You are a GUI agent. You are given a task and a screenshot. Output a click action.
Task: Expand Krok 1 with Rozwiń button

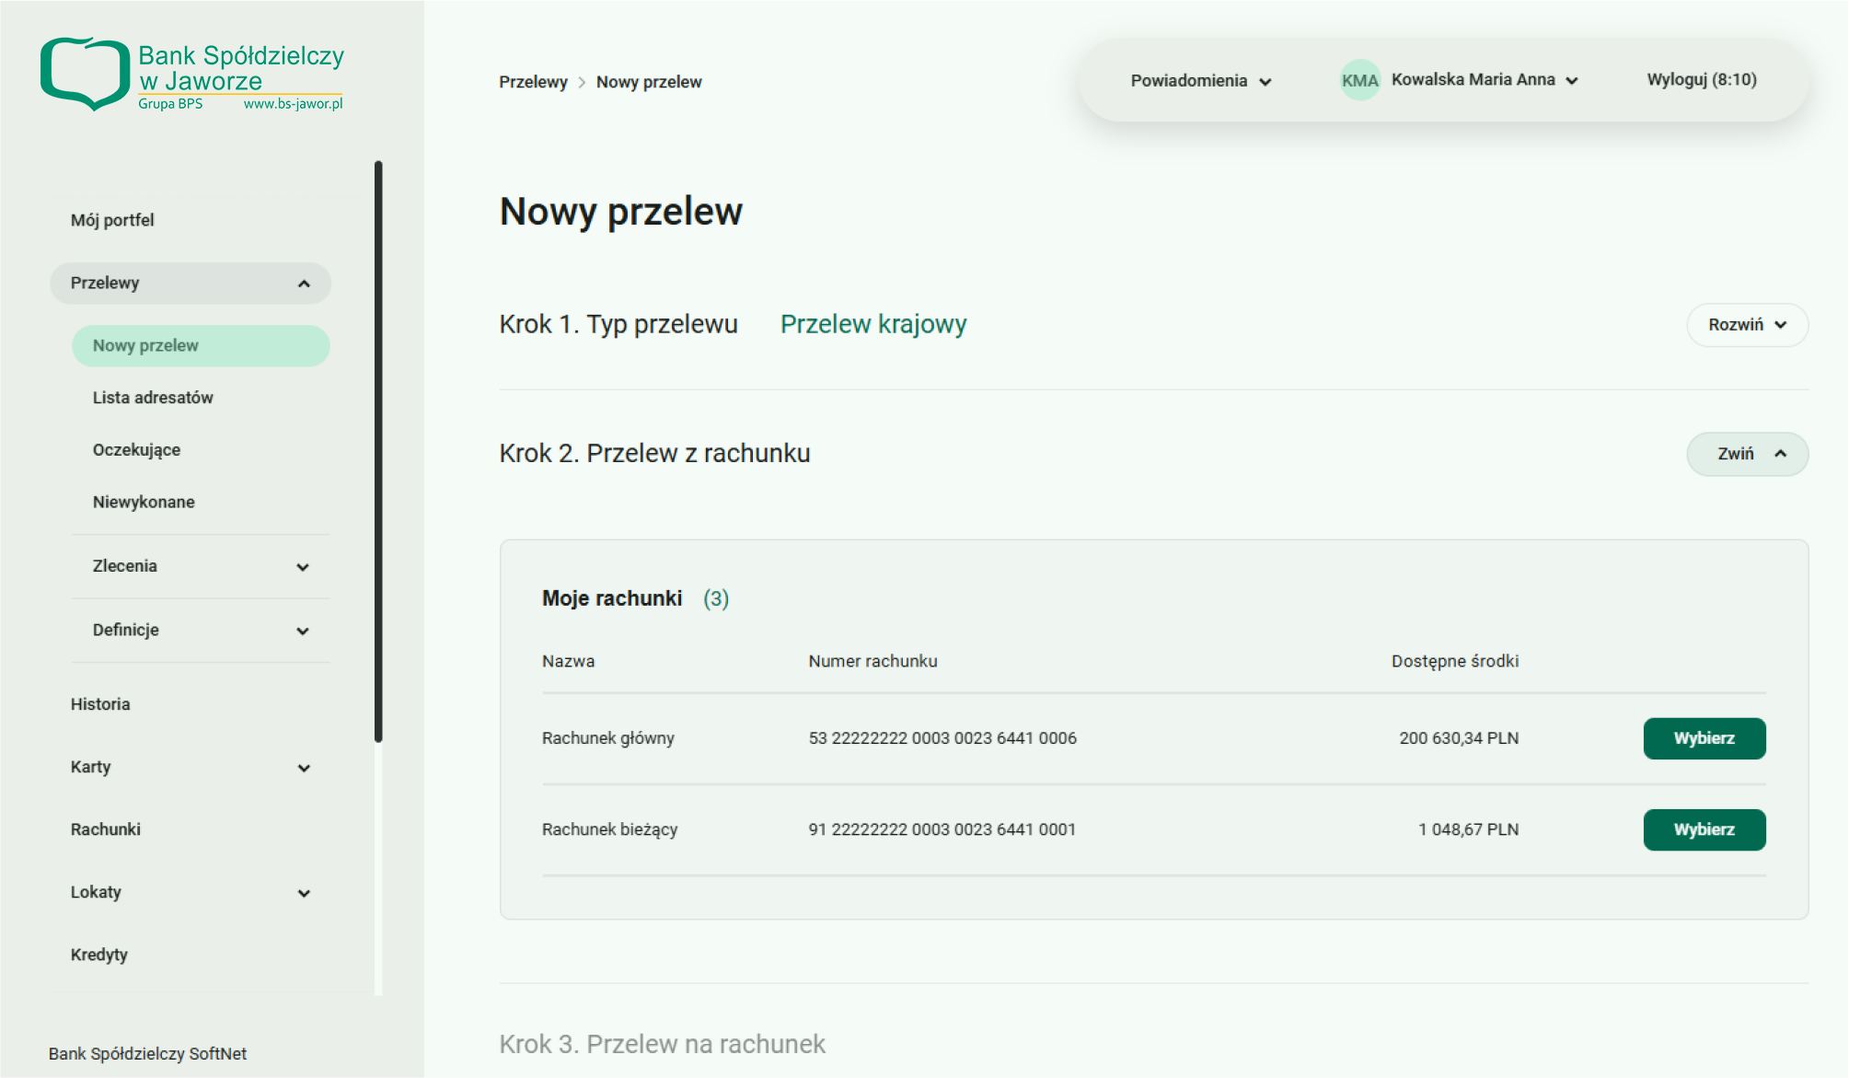1746,325
